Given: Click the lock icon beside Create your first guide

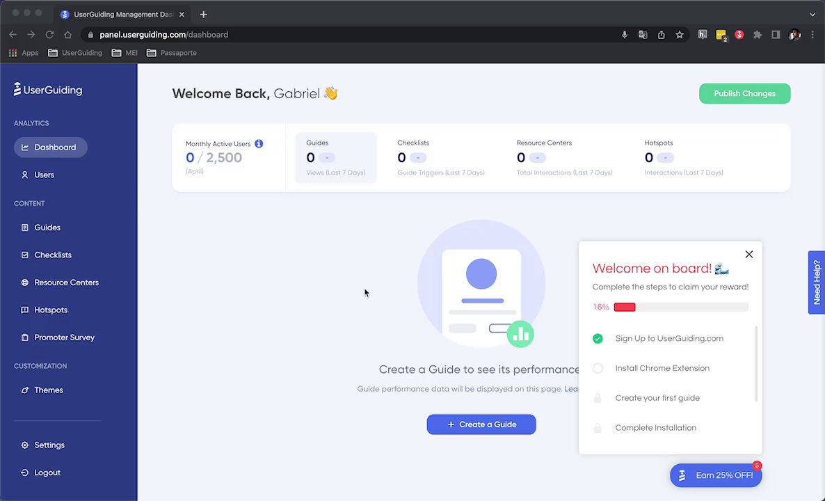Looking at the screenshot, I should 597,399.
